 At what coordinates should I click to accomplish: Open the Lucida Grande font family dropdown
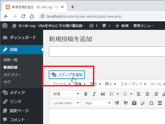tap(66, 103)
